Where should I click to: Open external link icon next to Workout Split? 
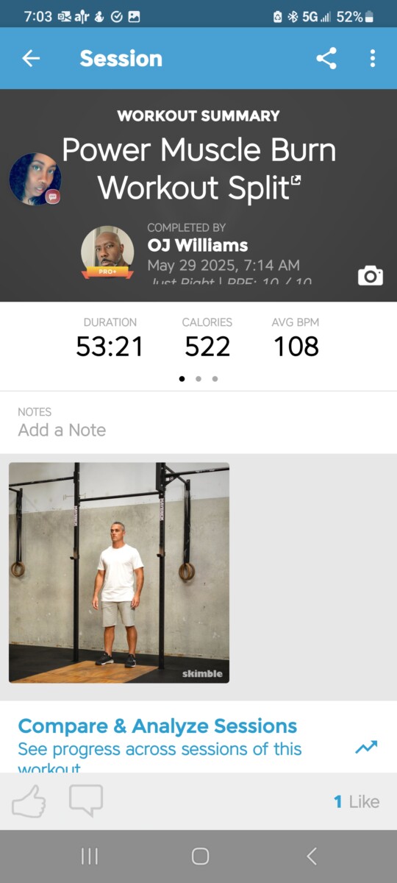click(296, 180)
